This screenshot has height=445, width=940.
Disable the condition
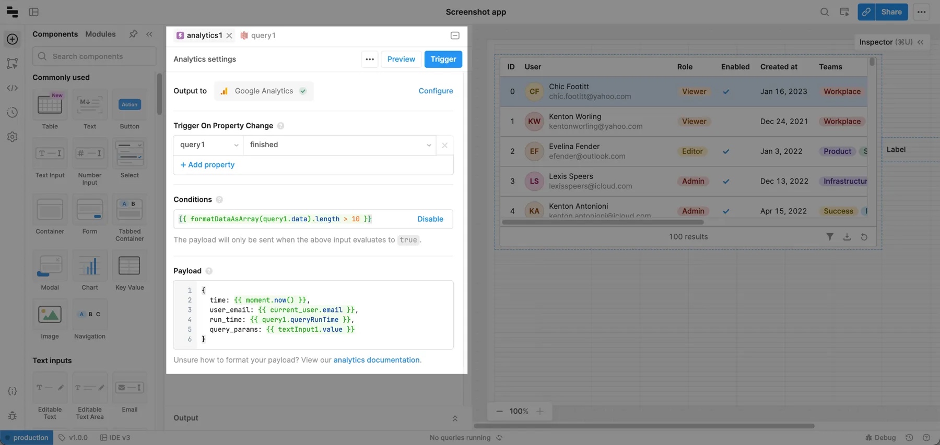pos(430,219)
